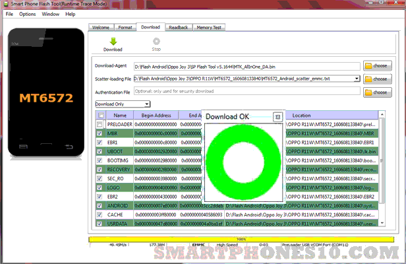Switch to the Readback tab

pos(179,28)
